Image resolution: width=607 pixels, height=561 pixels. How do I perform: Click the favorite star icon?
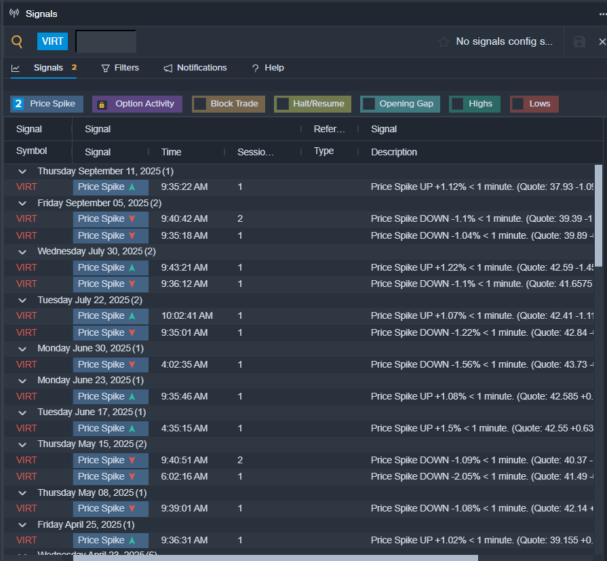tap(444, 42)
